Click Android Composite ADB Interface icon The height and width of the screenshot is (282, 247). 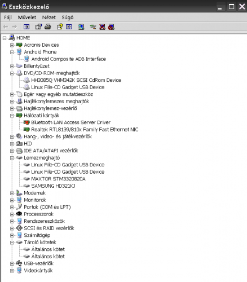(x=27, y=59)
